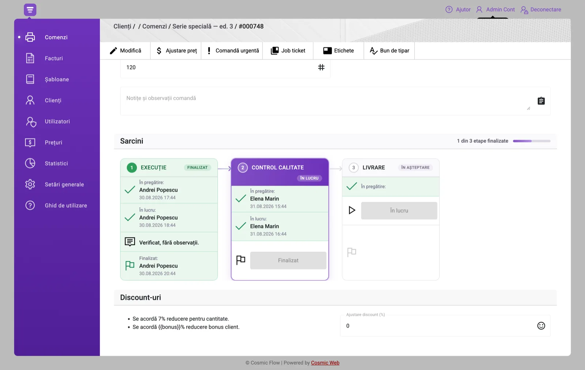Click the Finalizat button in Control Calitate
The height and width of the screenshot is (370, 585).
click(x=288, y=260)
